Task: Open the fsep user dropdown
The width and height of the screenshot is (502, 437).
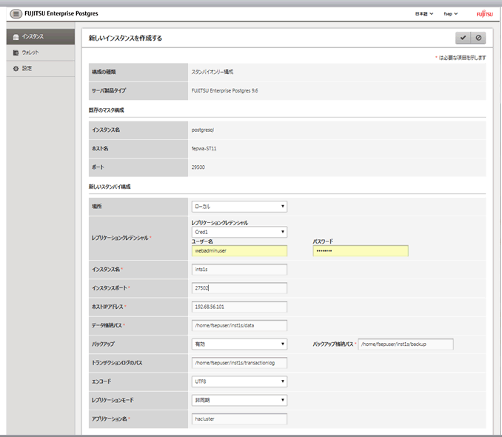Action: click(x=451, y=14)
